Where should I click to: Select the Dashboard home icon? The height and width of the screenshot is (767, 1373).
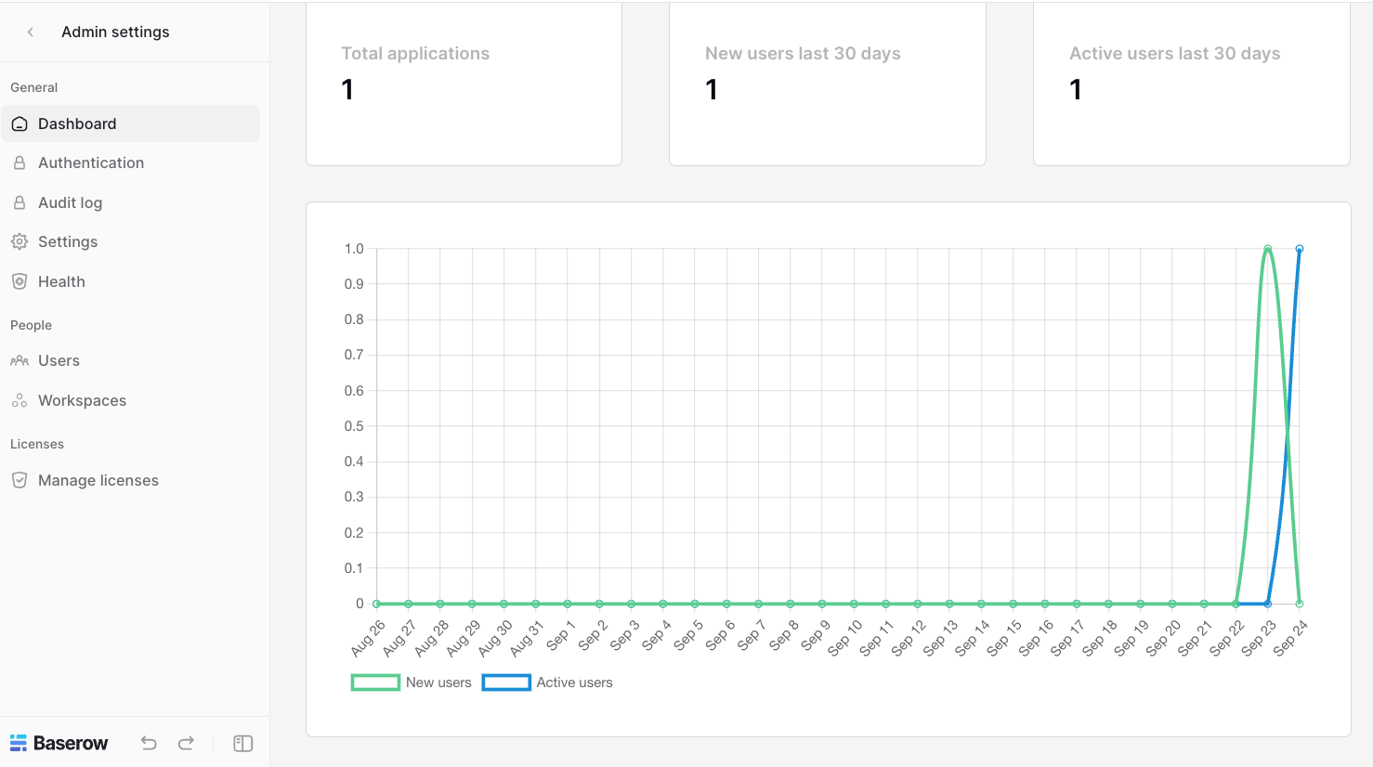19,123
